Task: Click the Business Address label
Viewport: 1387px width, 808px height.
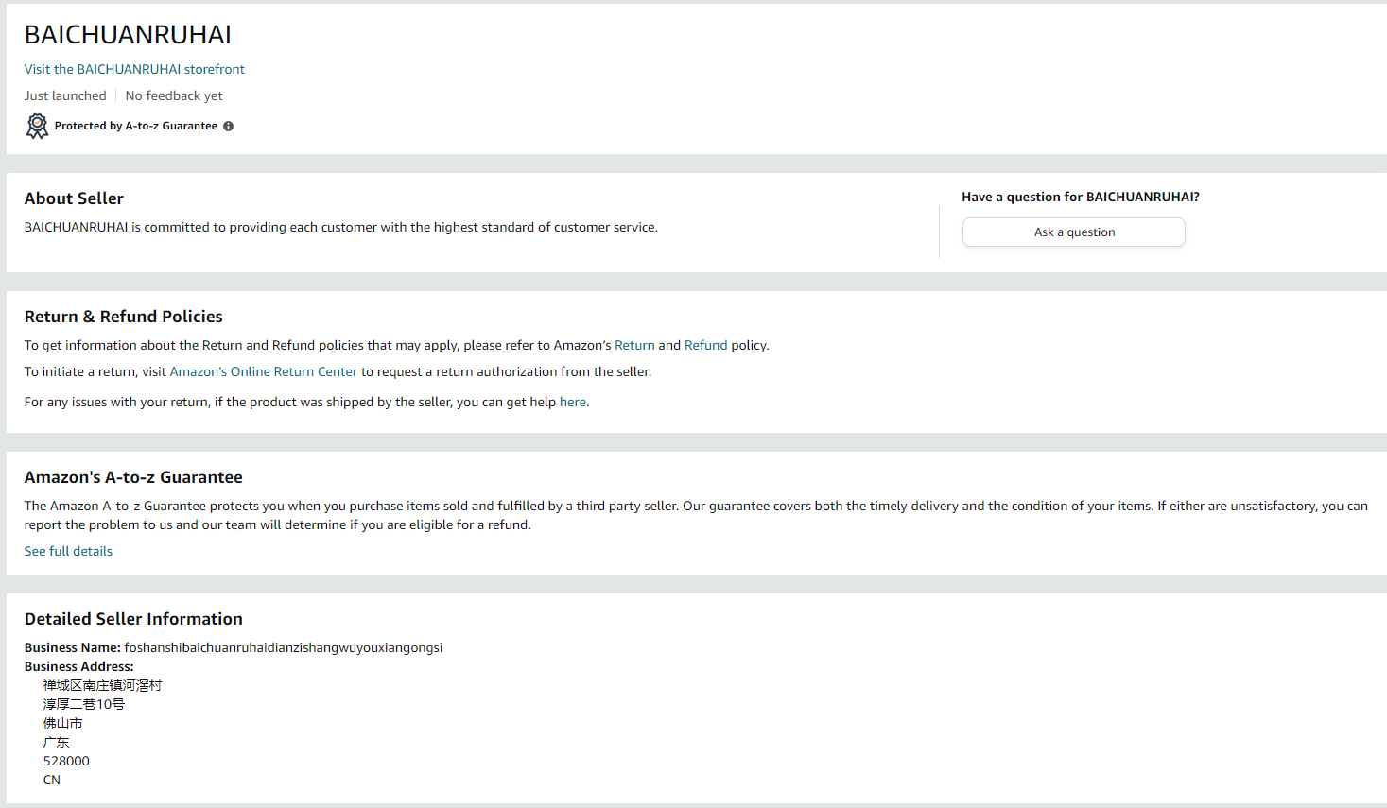Action: [79, 666]
